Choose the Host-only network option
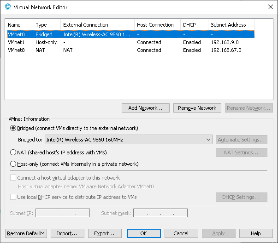This screenshot has height=243, width=278. (13, 164)
